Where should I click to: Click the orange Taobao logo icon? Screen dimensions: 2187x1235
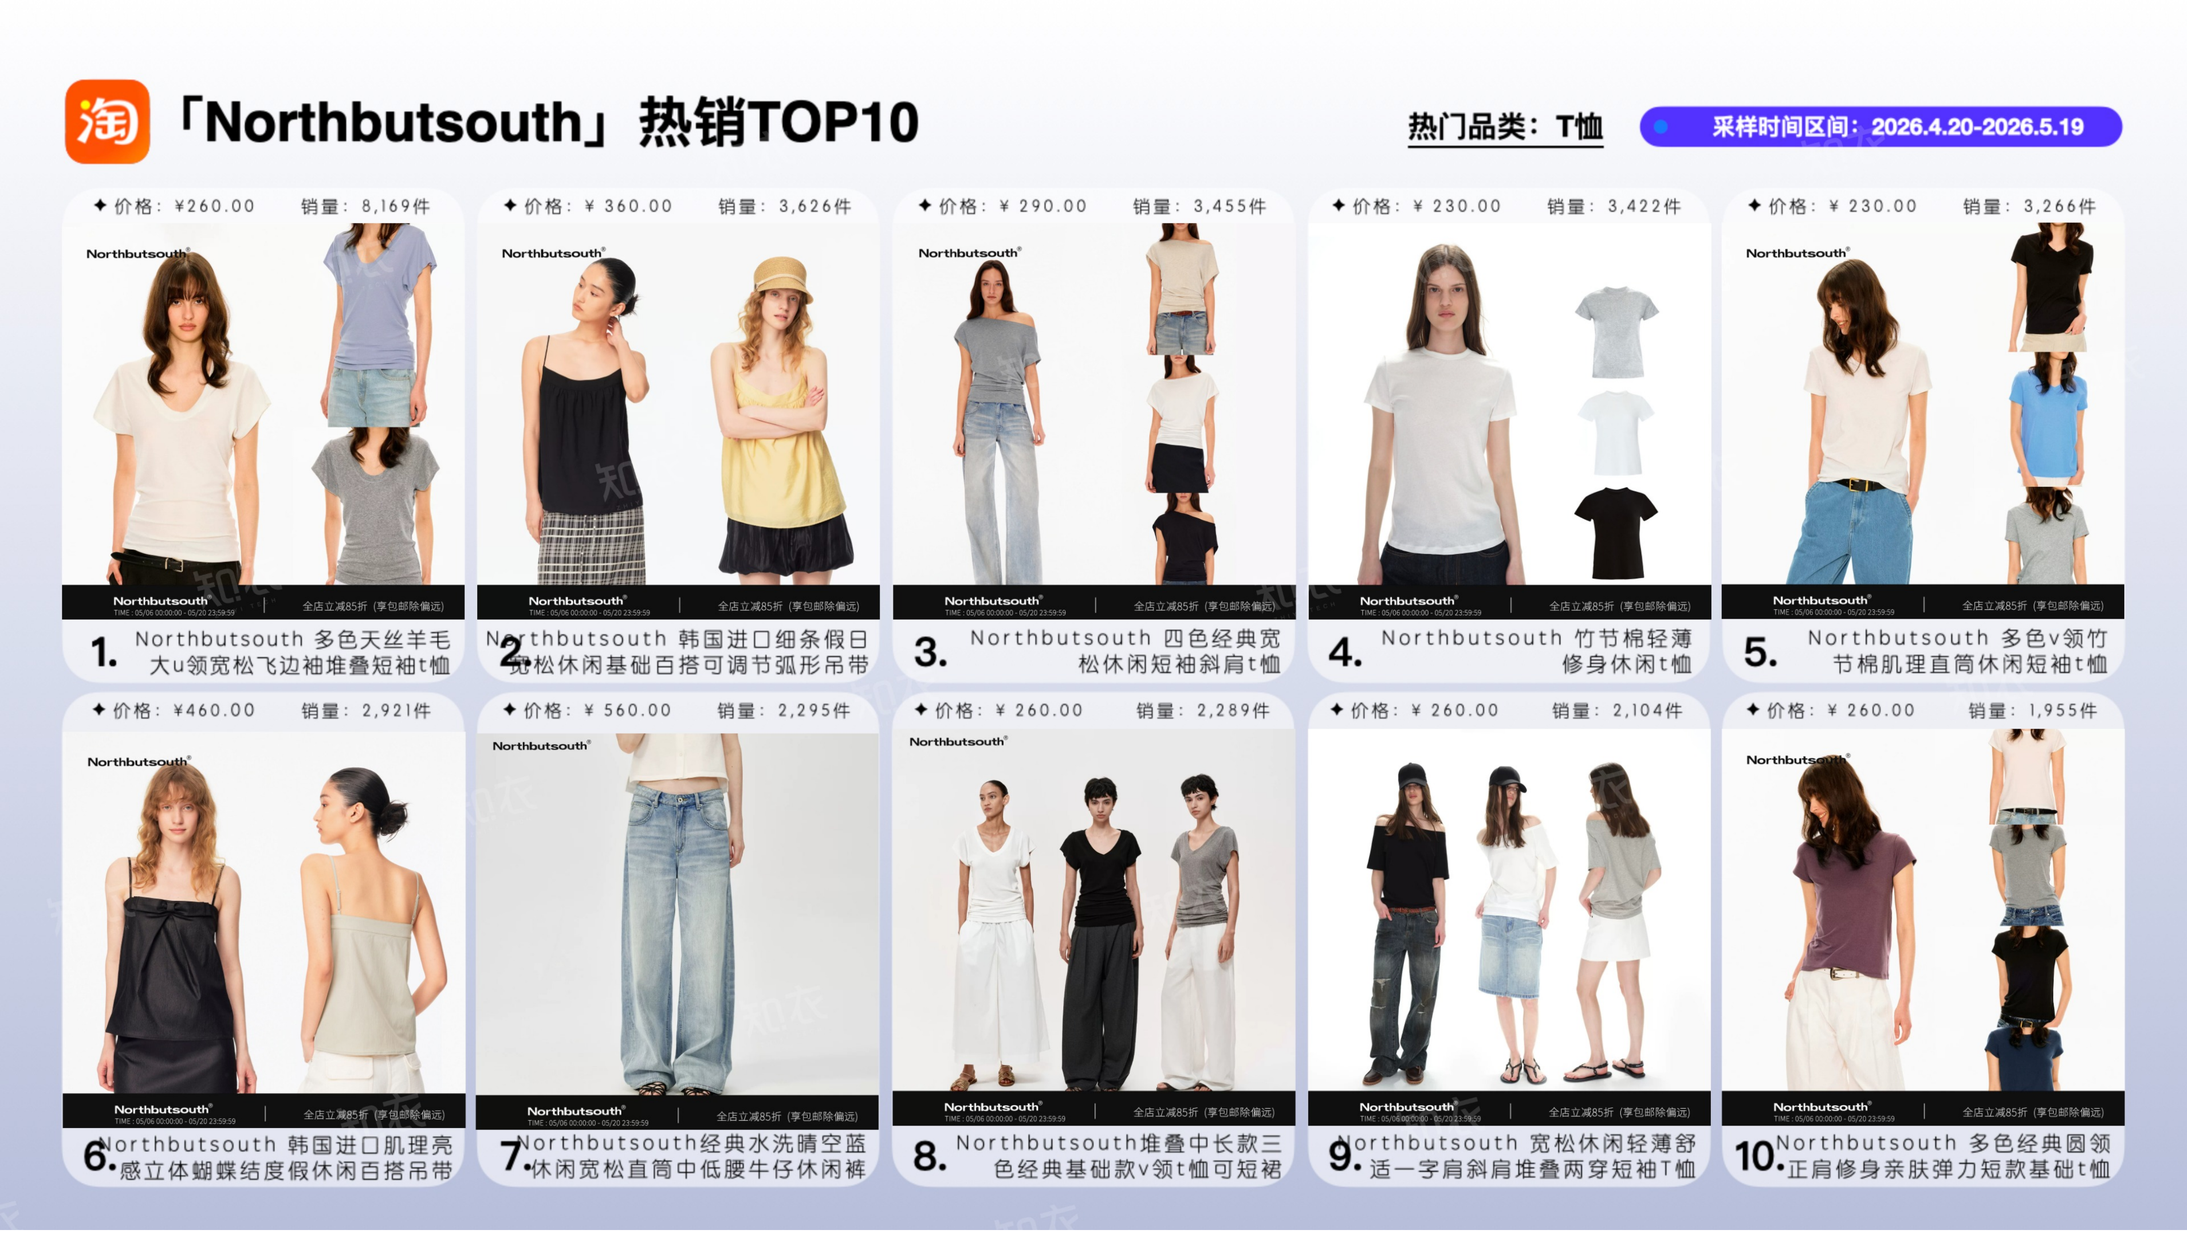[108, 121]
